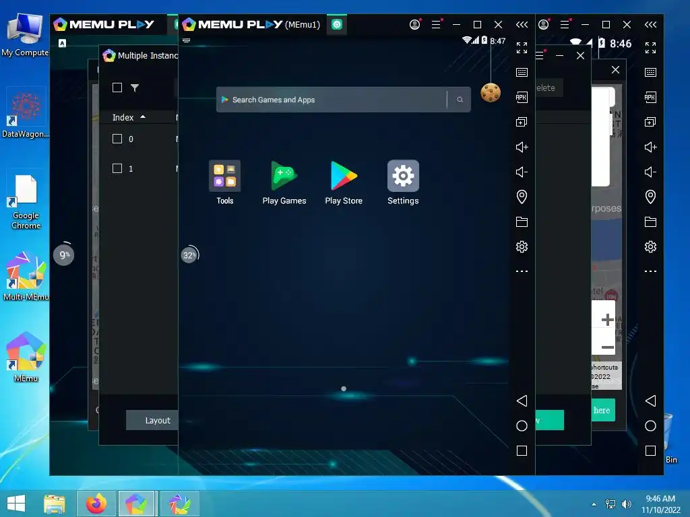This screenshot has width=690, height=517.
Task: Open keyboard mapping in right MEmu window sidebar
Action: [x=650, y=72]
